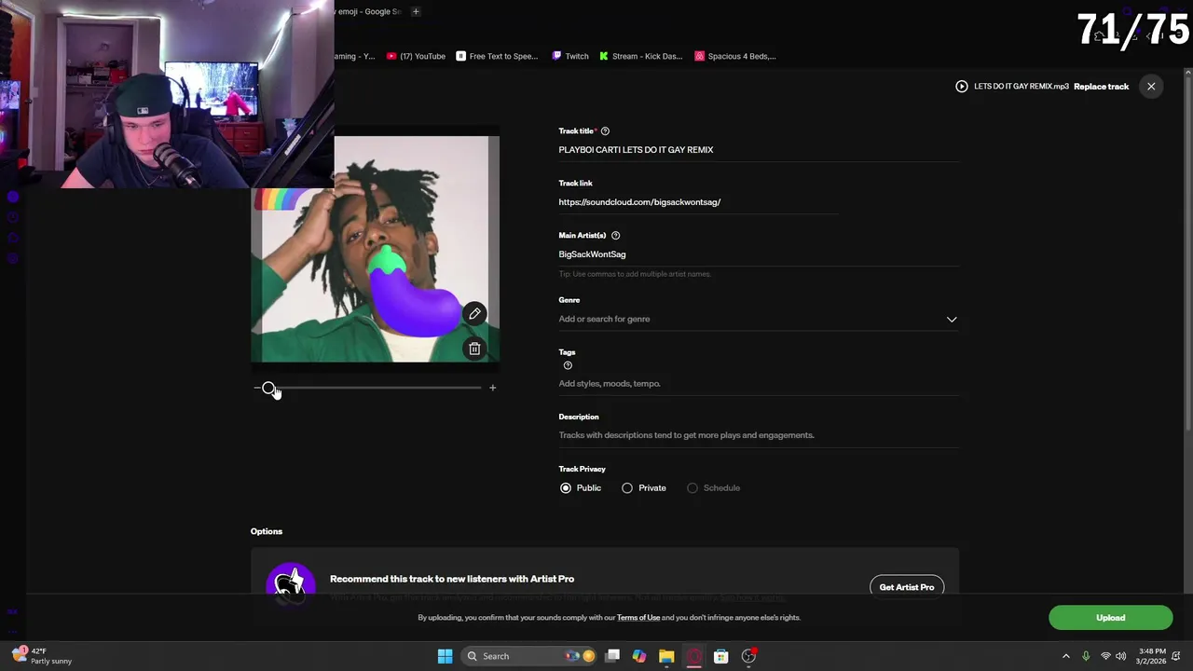The width and height of the screenshot is (1193, 671).
Task: Click the pencil edit icon on the artwork
Action: click(474, 314)
